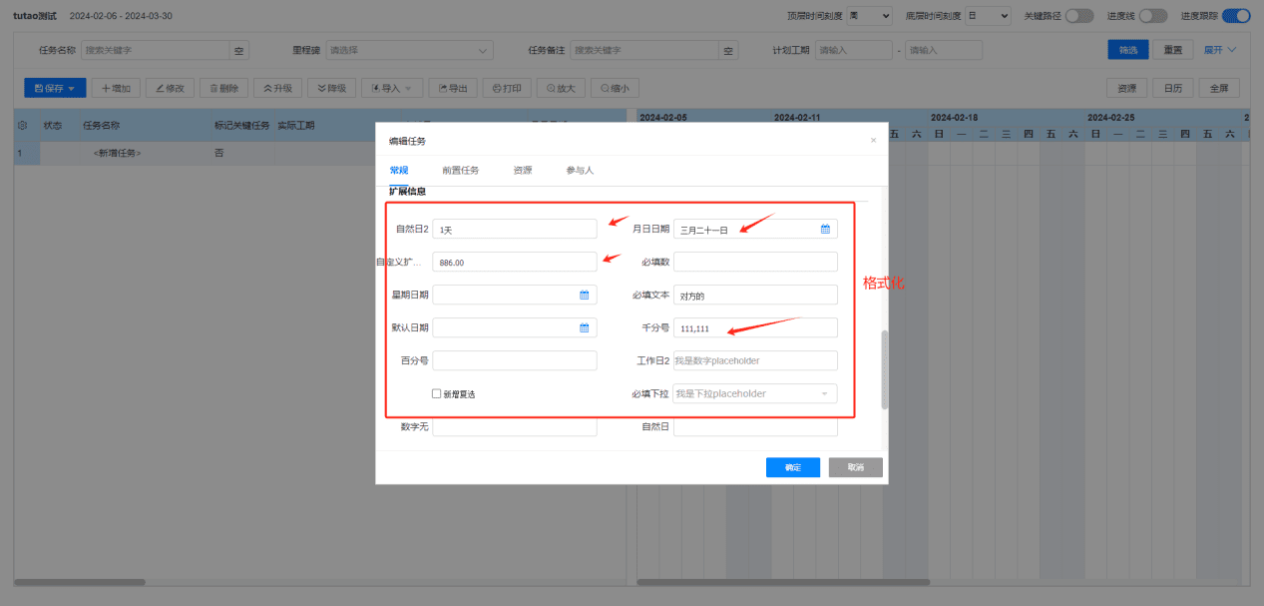The width and height of the screenshot is (1264, 606).
Task: Switch to the 参与人 tab
Action: pos(580,170)
